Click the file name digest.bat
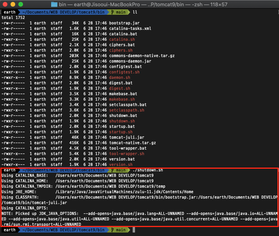279x236 pixels. tap(121, 83)
